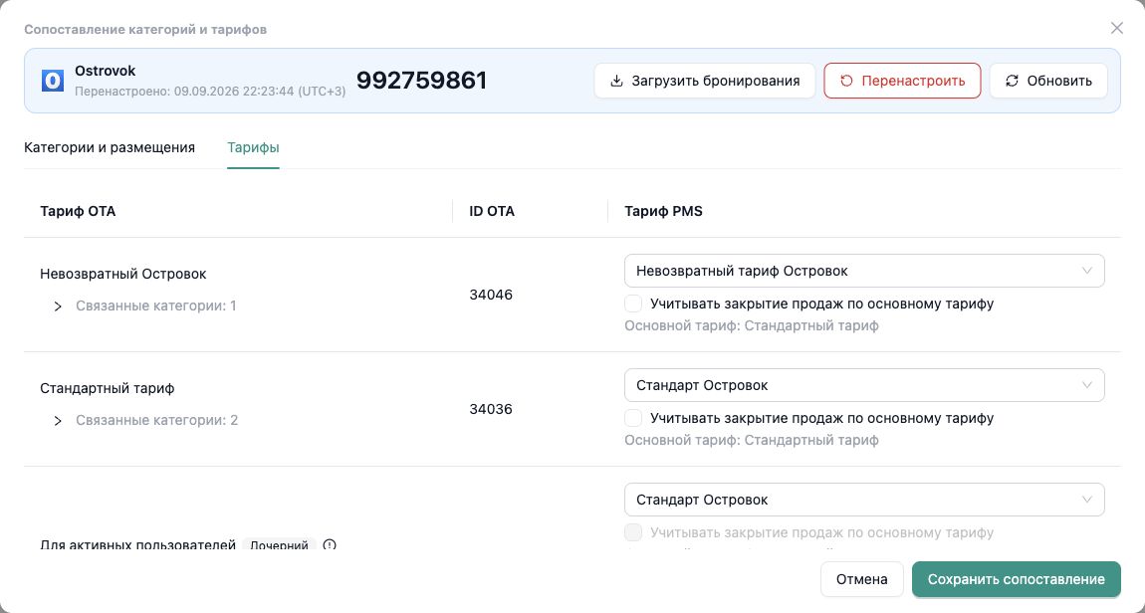Switch to Категории и размещения tab
Screen dimensions: 1145x613
tap(110, 147)
